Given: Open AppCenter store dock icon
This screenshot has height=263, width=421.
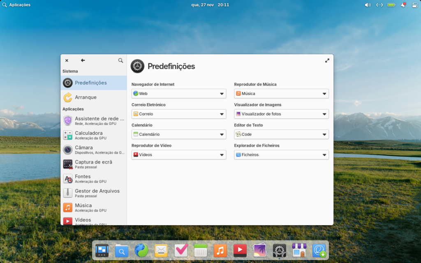Looking at the screenshot, I should (299, 250).
